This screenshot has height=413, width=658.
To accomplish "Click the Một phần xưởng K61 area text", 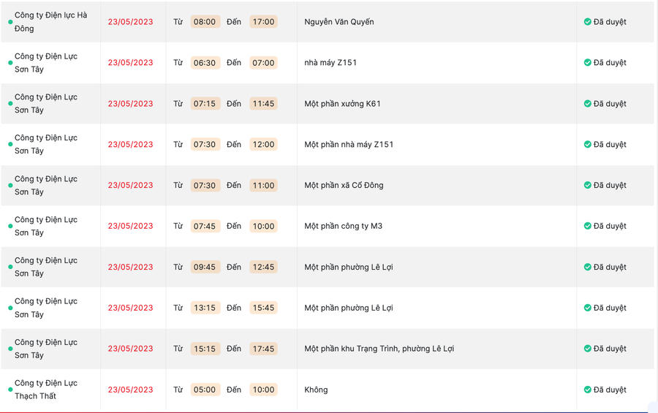I will point(342,104).
